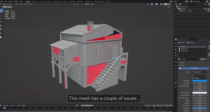Select the Rotate tool

coord(1,22)
